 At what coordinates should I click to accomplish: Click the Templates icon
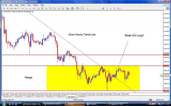coord(77,8)
